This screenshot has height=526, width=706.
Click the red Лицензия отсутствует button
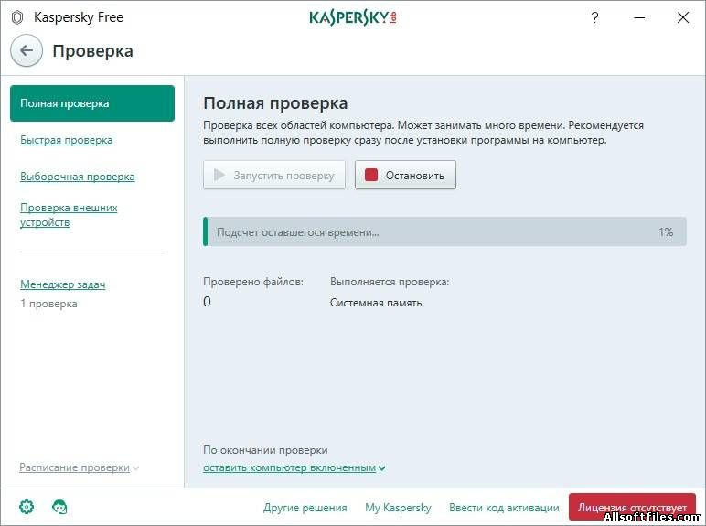click(632, 507)
